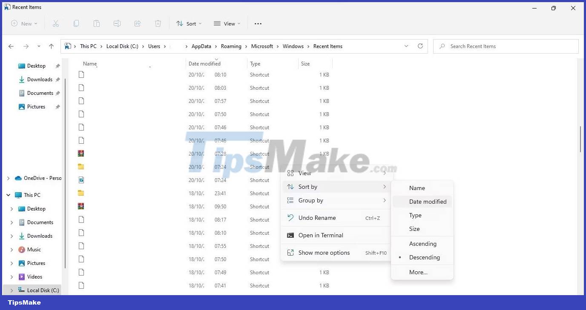
Task: Select the Copy icon in the toolbar
Action: point(76,23)
